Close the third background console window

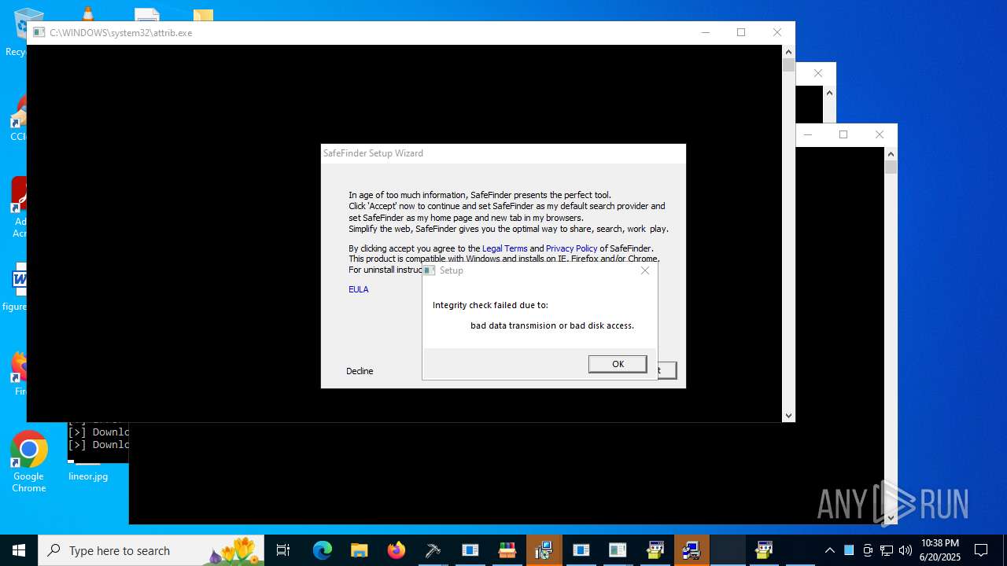pyautogui.click(x=880, y=134)
